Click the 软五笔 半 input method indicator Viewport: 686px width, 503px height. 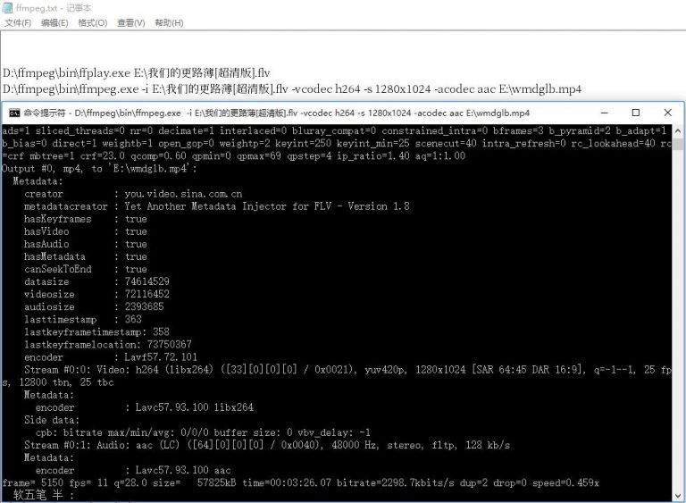click(43, 495)
